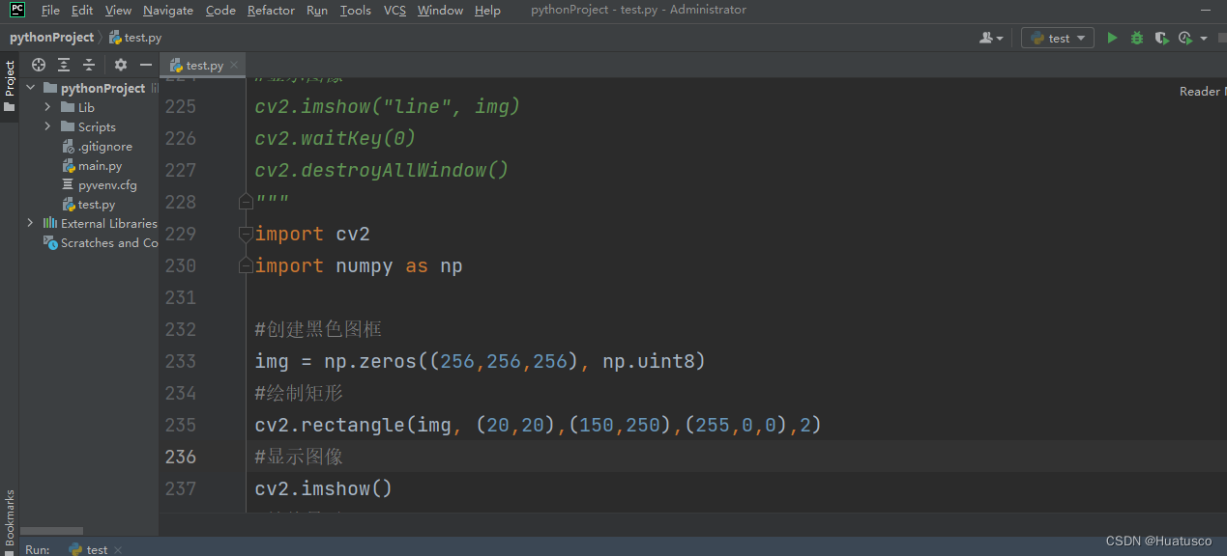This screenshot has width=1227, height=556.
Task: Hide the Project tool window with the minus icon
Action: 144,65
